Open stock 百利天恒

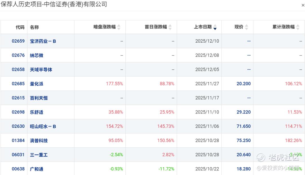(x=39, y=98)
